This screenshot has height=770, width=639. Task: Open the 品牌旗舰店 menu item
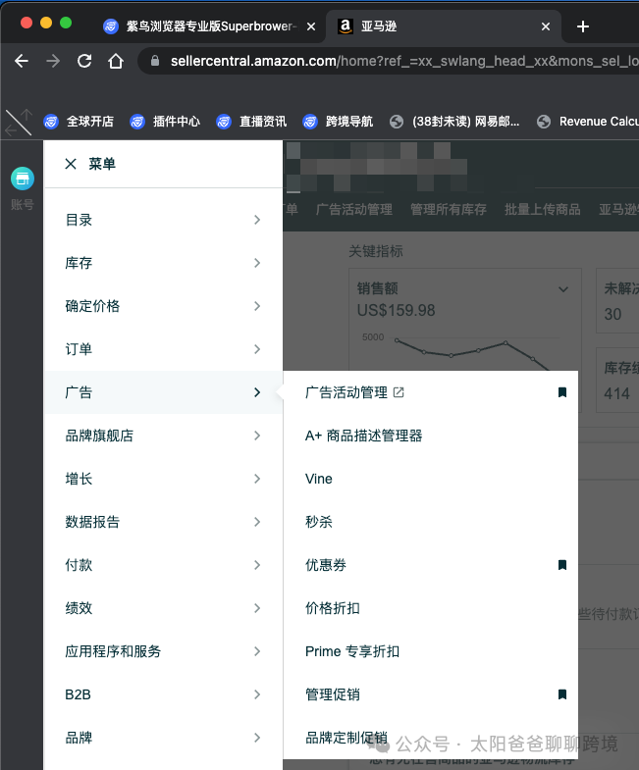(x=163, y=436)
